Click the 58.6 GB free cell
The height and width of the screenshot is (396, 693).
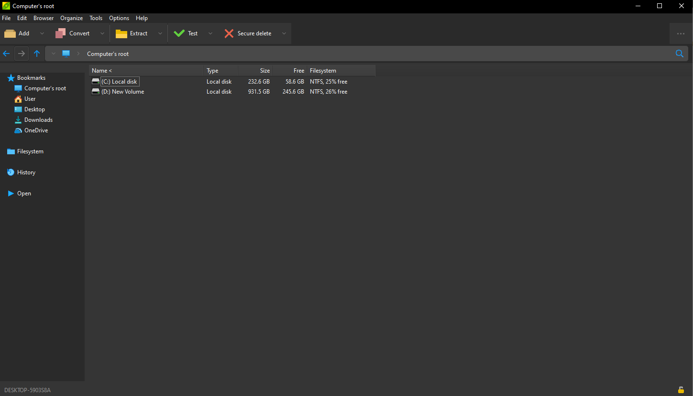pos(295,82)
